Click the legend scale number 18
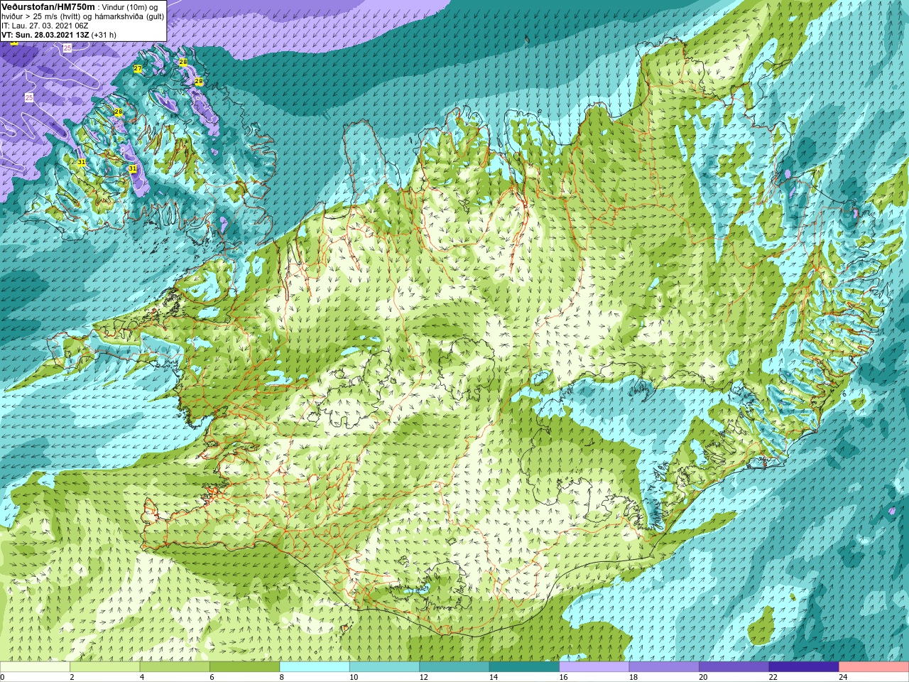This screenshot has height=682, width=909. pyautogui.click(x=633, y=677)
